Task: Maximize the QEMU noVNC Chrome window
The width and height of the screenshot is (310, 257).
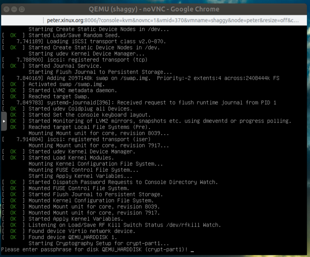Action: tap(22, 8)
